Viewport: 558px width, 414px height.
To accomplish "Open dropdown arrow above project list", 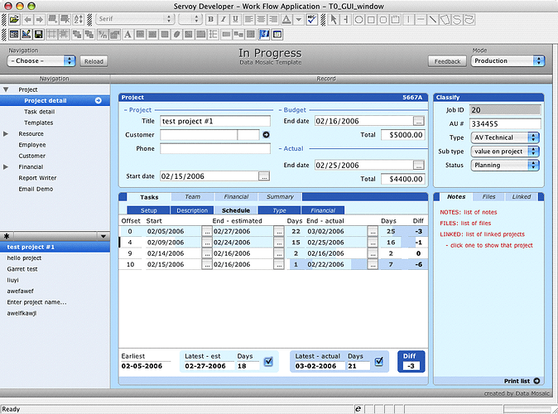I will pos(103,236).
